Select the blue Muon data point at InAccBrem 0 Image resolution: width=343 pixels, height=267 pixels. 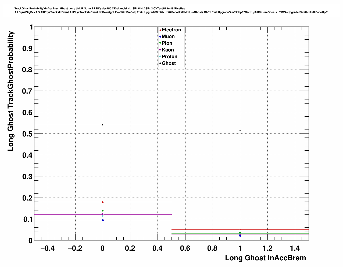[x=103, y=220]
